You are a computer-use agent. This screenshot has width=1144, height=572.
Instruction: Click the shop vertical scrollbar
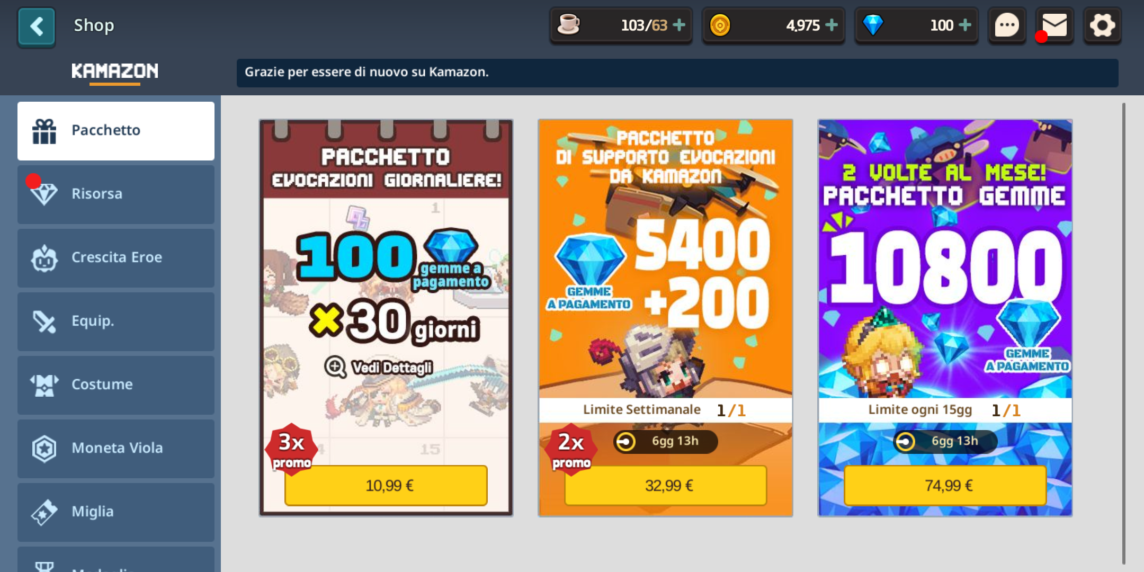tap(1123, 334)
